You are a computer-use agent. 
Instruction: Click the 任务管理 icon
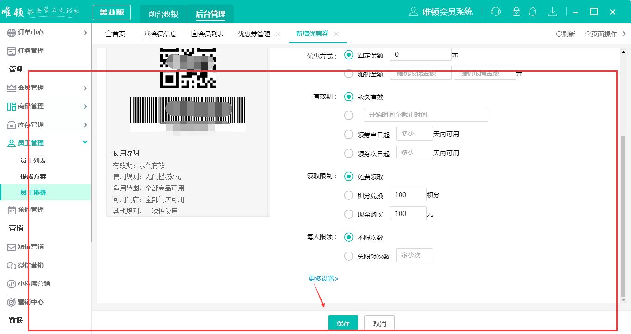12,51
